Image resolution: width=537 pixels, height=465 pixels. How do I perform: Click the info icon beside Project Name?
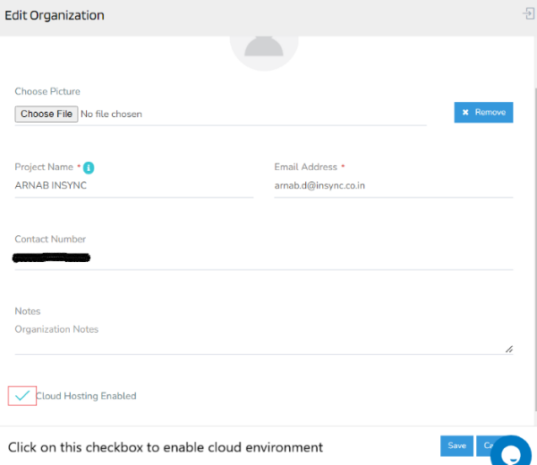[89, 167]
